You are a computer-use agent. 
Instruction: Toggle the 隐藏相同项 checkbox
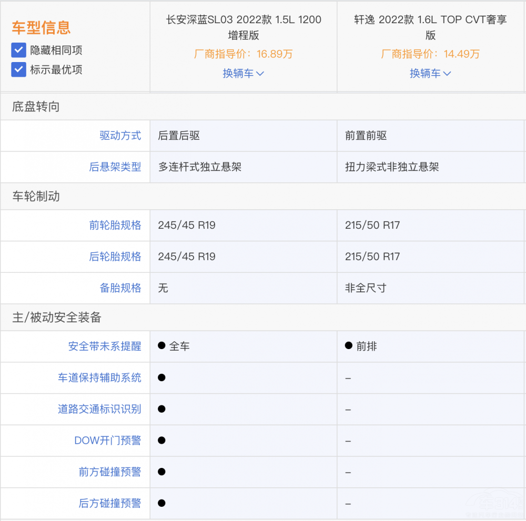[19, 50]
